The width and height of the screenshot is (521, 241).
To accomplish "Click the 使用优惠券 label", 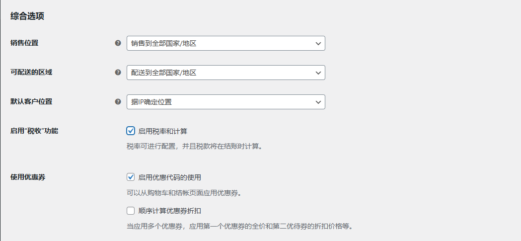I will pyautogui.click(x=28, y=177).
